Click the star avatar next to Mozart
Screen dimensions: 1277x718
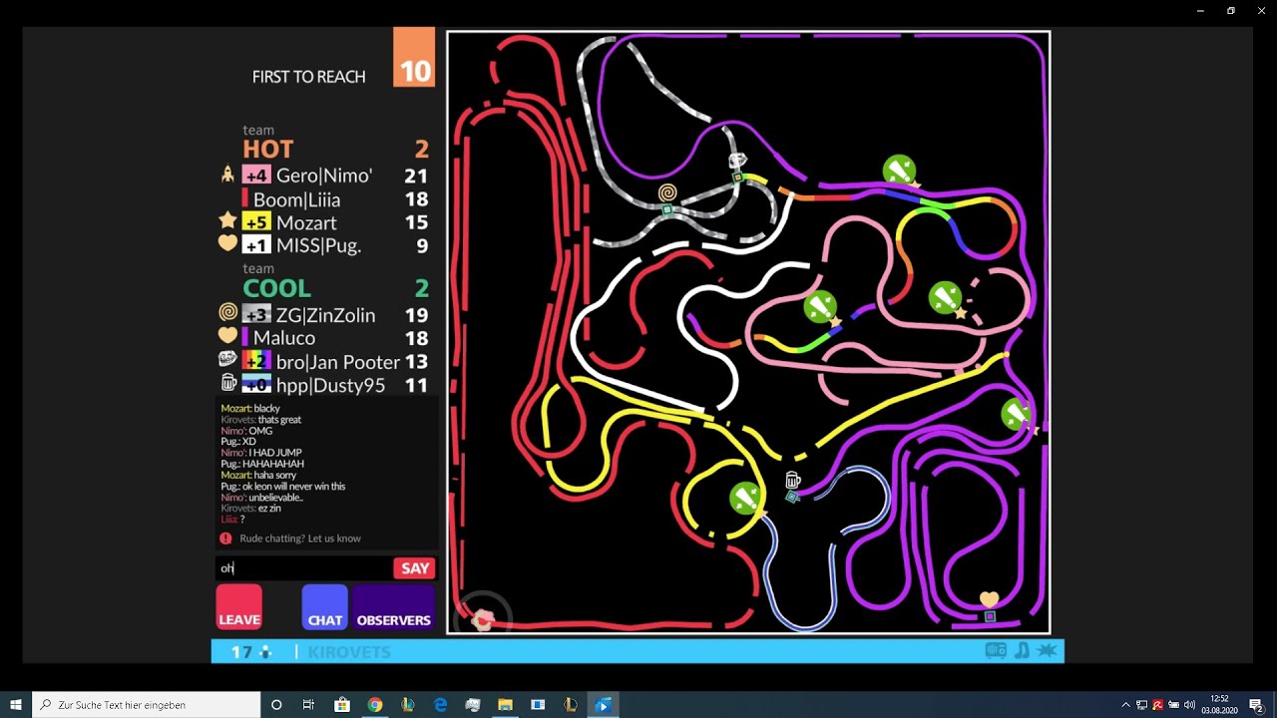(227, 221)
